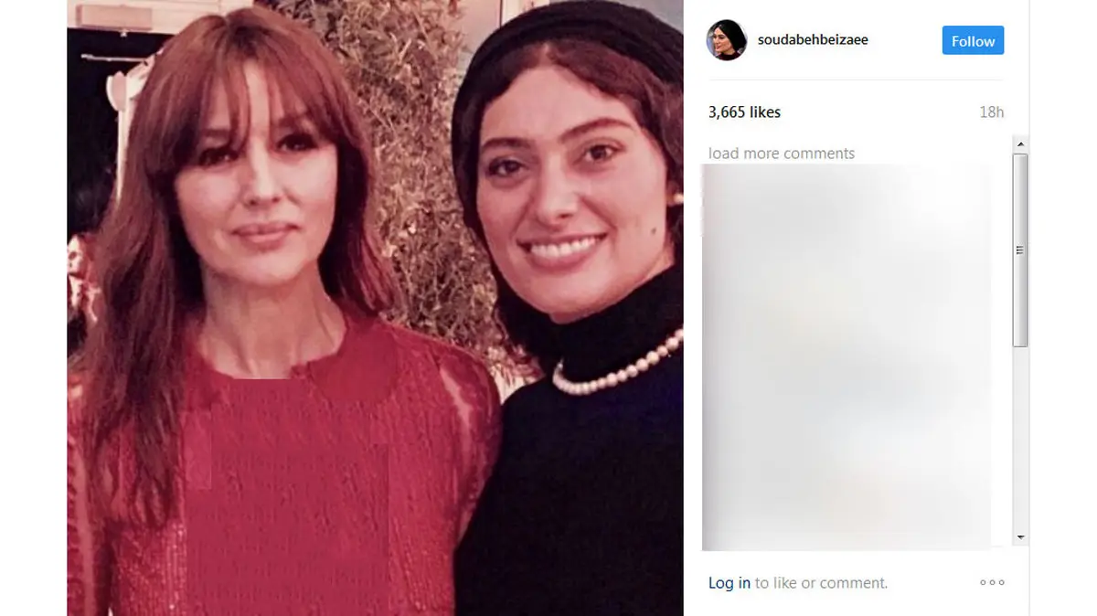Open the soudabehbeizaee profile avatar
The height and width of the screenshot is (616, 1097).
(x=727, y=40)
